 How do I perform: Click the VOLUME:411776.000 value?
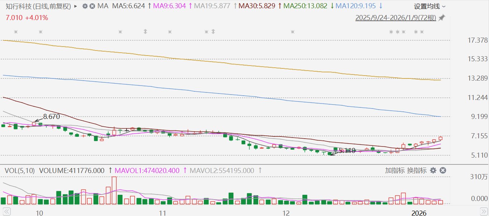click(x=71, y=171)
